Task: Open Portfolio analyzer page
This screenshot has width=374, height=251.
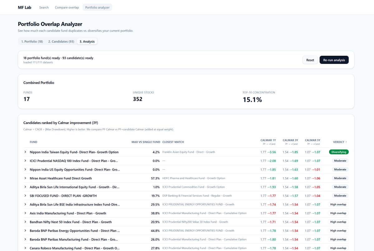Action: click(x=97, y=7)
